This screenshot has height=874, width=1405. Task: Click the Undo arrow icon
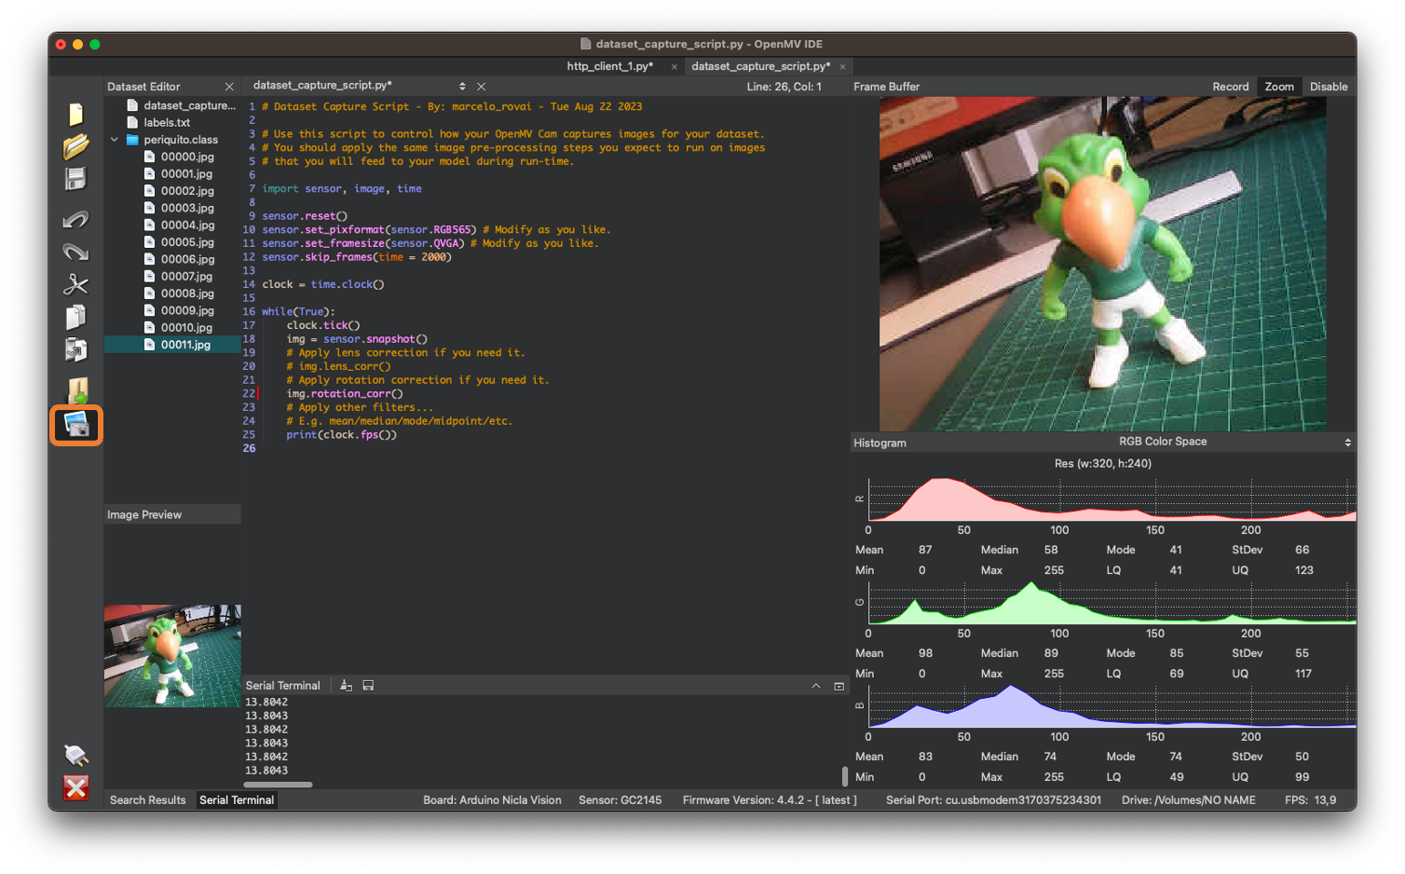[75, 220]
